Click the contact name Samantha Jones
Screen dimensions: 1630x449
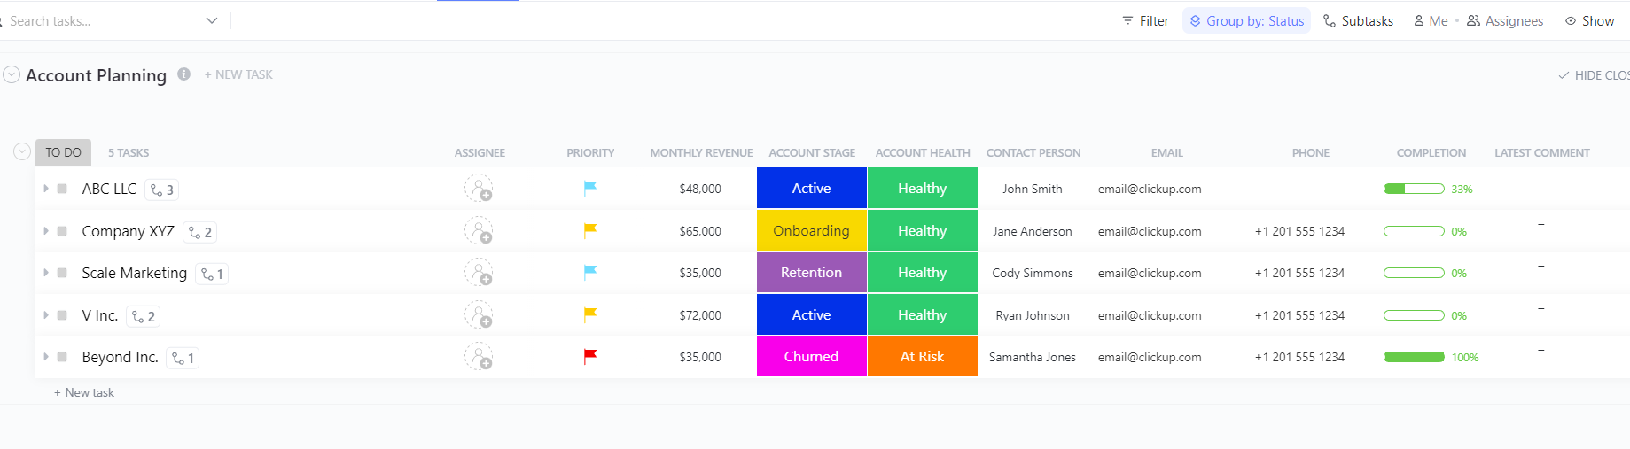[1033, 357]
